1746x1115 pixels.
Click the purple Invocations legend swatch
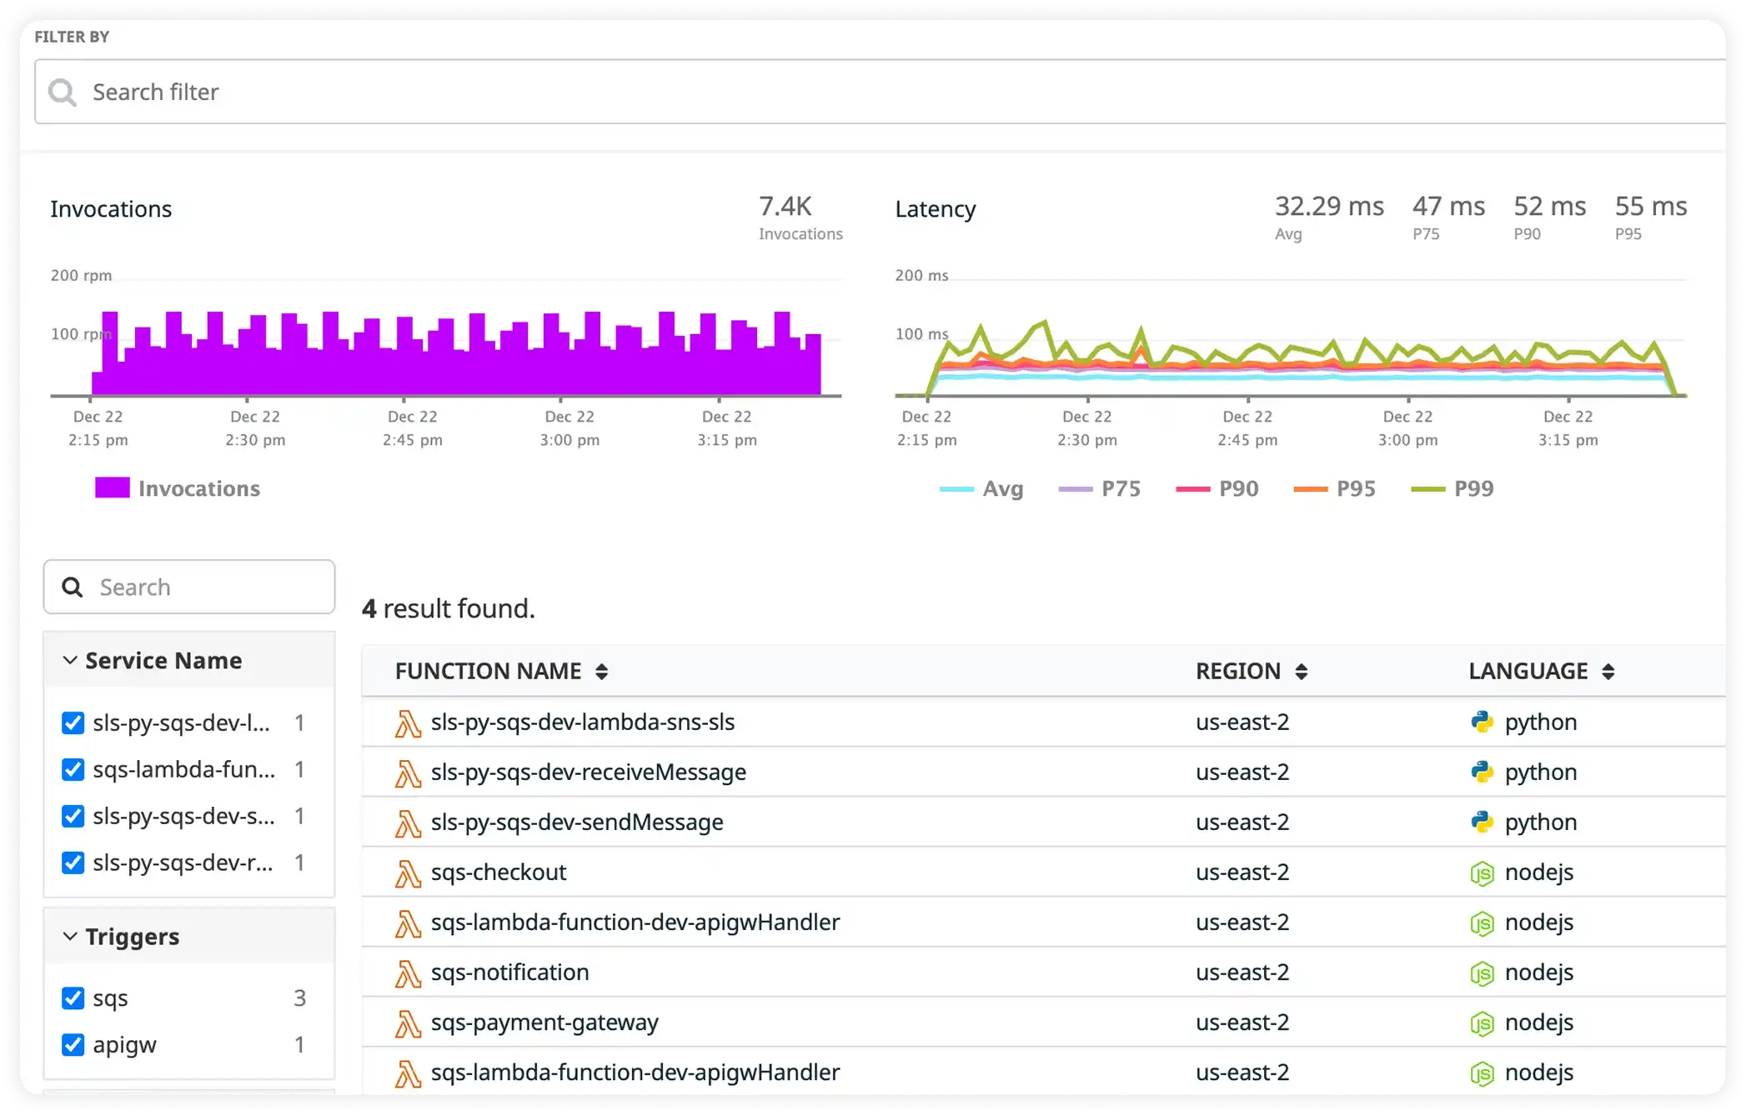(x=114, y=487)
